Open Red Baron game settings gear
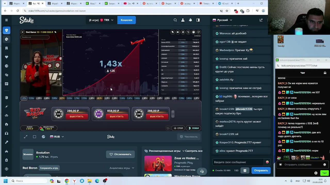This screenshot has height=185, width=330. (183, 32)
